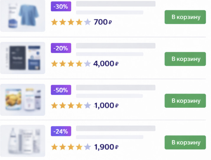Open the title link of the -50% product
The image size is (211, 160).
116,88
